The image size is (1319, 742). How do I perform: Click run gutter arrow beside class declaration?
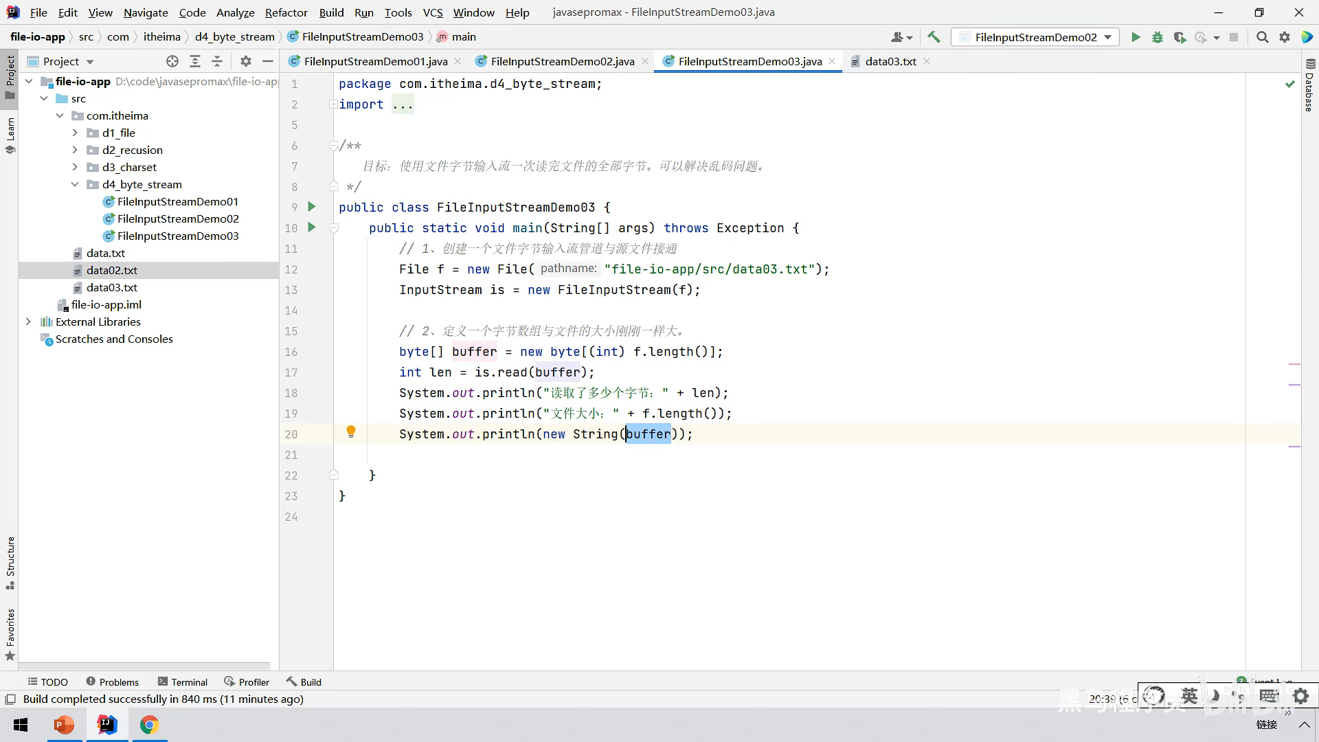point(312,207)
